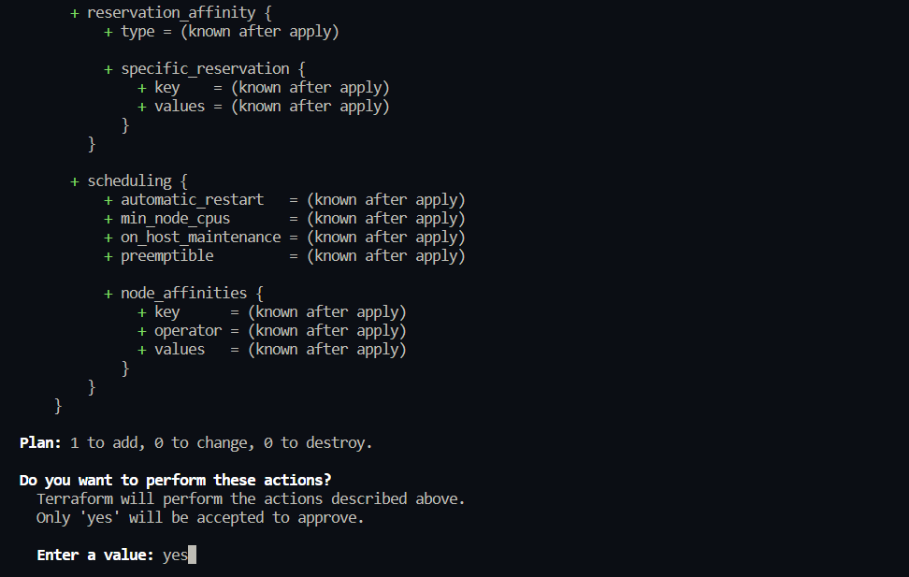Place cursor after typed 'yes' input
The width and height of the screenshot is (909, 577).
(x=188, y=555)
